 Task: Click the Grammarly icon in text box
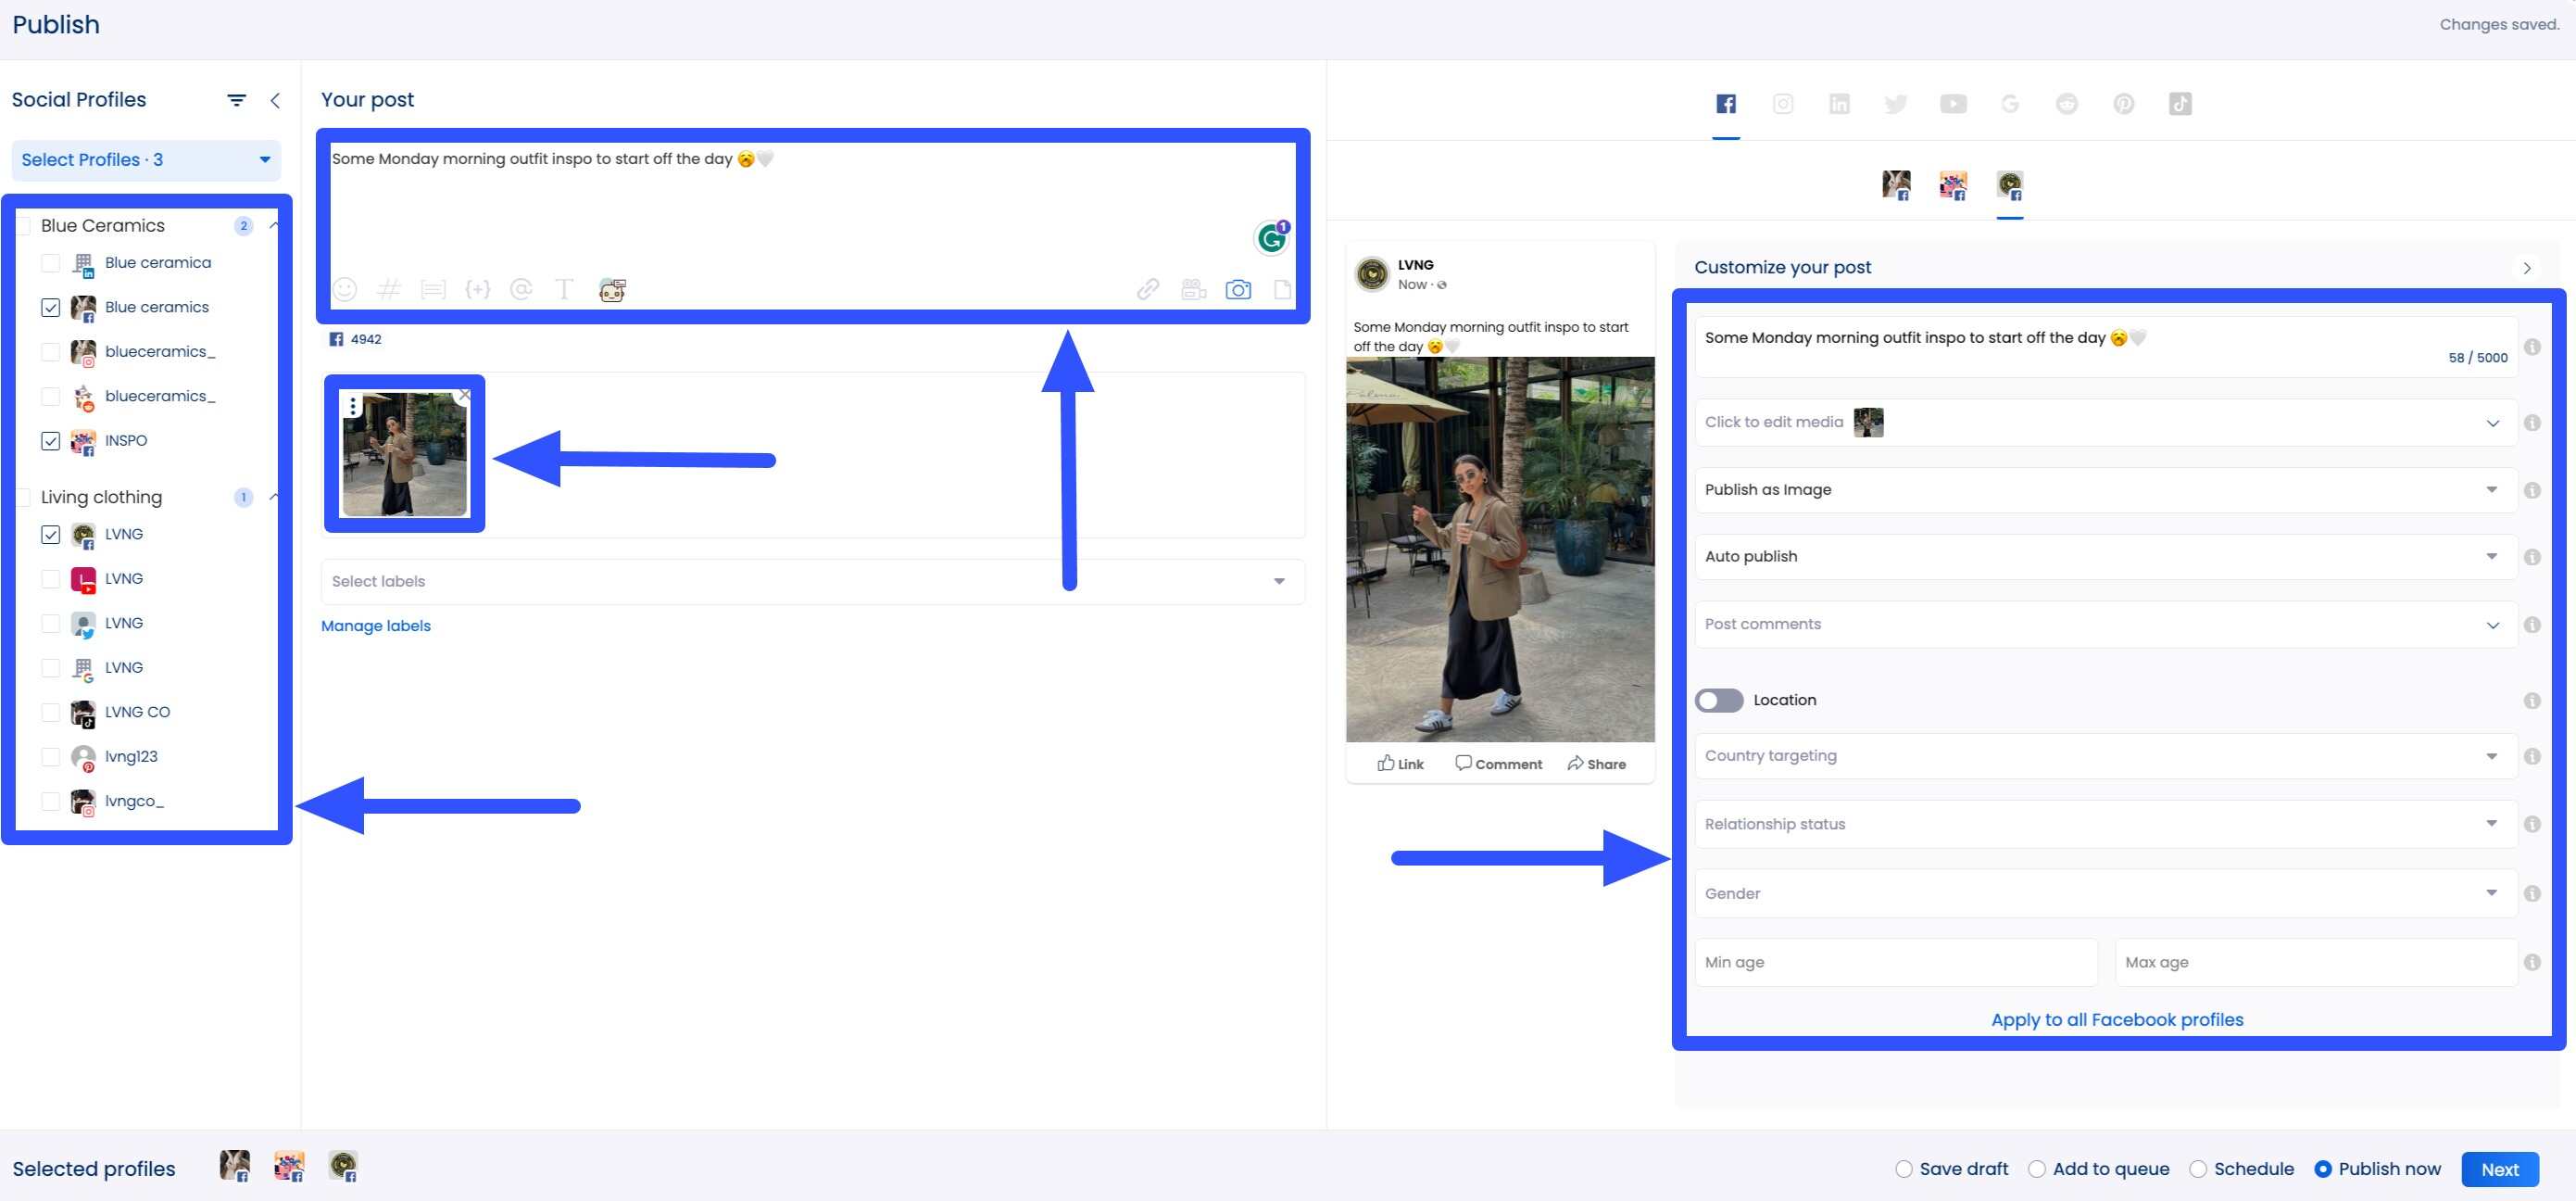[x=1271, y=238]
